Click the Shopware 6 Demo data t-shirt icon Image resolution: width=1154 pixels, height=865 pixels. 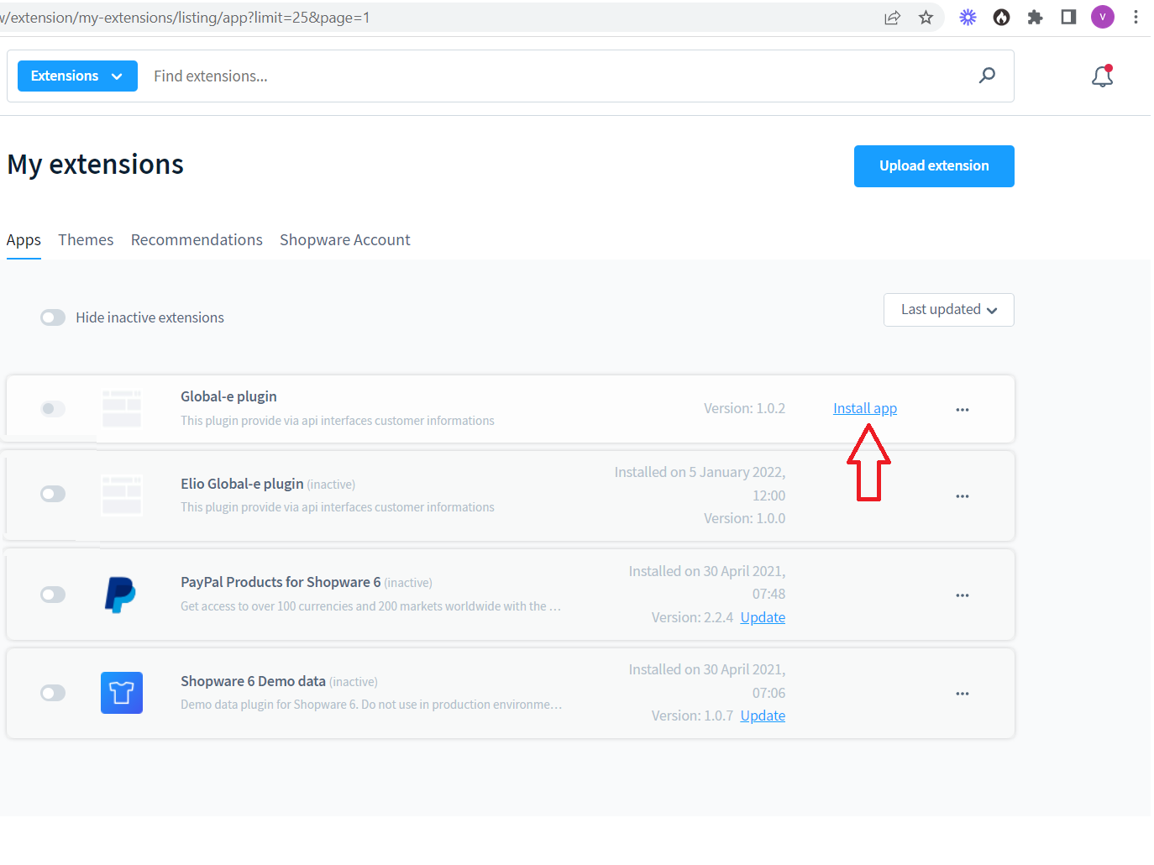tap(121, 693)
